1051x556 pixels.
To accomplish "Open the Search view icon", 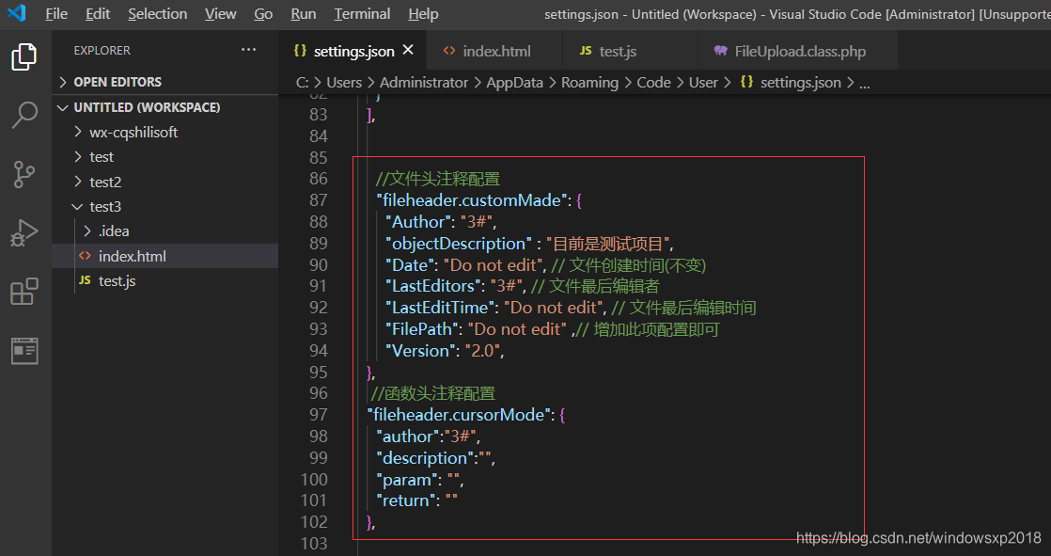I will (24, 116).
